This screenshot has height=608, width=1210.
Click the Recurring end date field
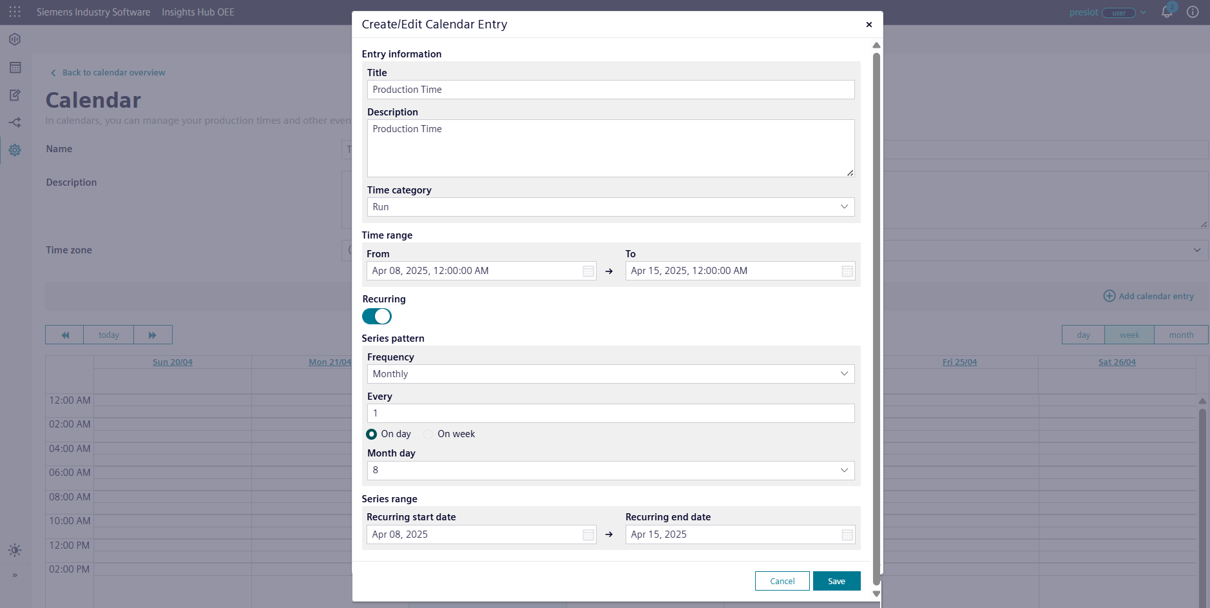click(740, 534)
